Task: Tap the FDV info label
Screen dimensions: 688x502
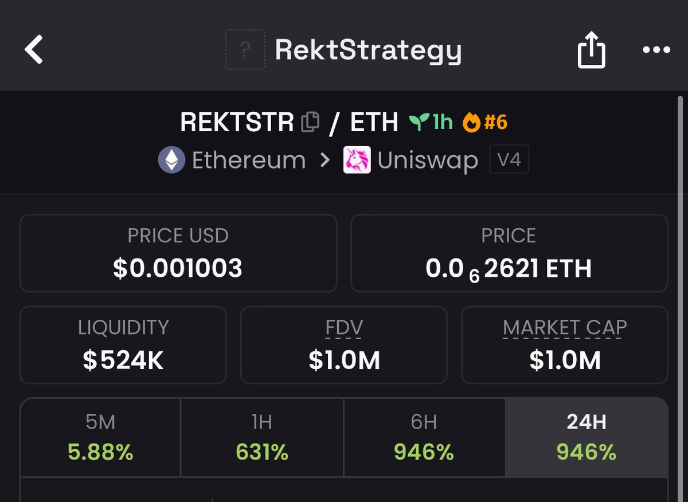Action: pyautogui.click(x=343, y=327)
